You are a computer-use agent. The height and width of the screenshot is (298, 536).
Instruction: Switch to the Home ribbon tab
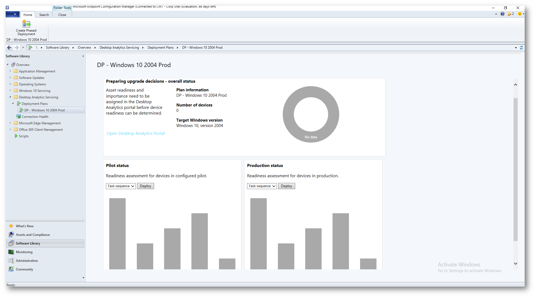pos(28,15)
